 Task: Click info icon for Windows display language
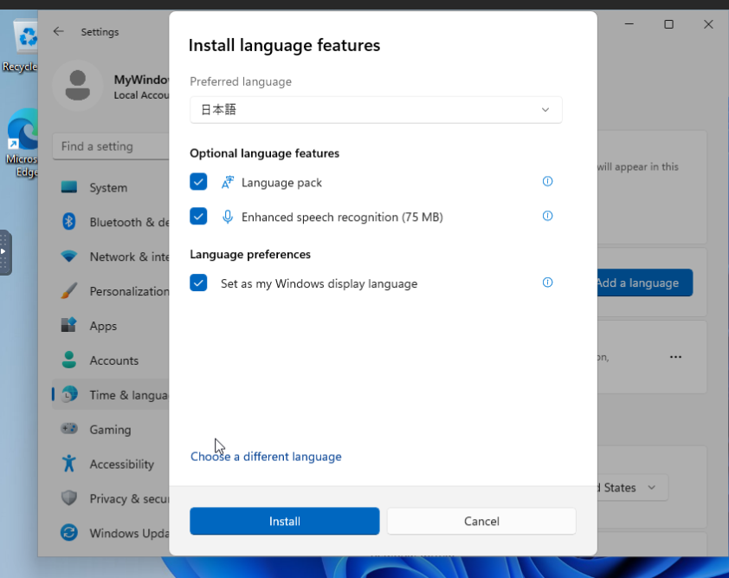point(547,283)
